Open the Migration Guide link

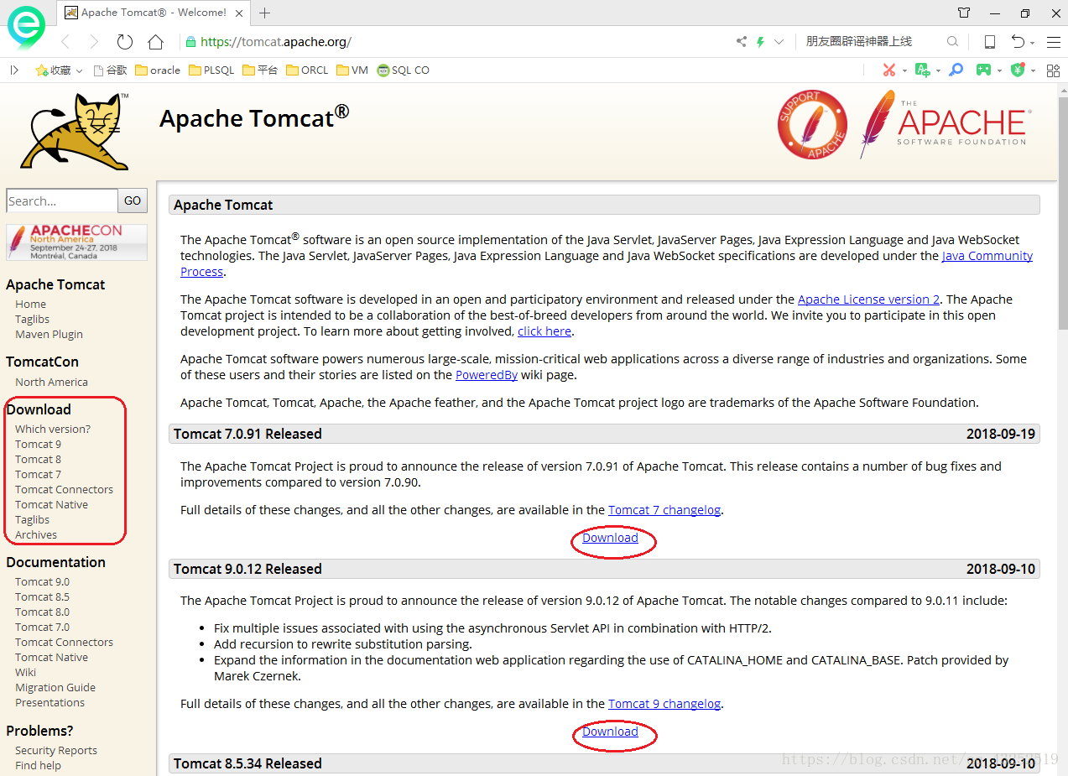tap(55, 687)
